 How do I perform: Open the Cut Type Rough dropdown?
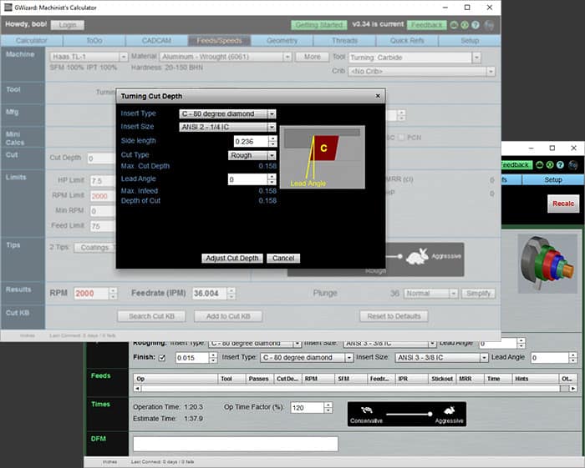(x=272, y=155)
